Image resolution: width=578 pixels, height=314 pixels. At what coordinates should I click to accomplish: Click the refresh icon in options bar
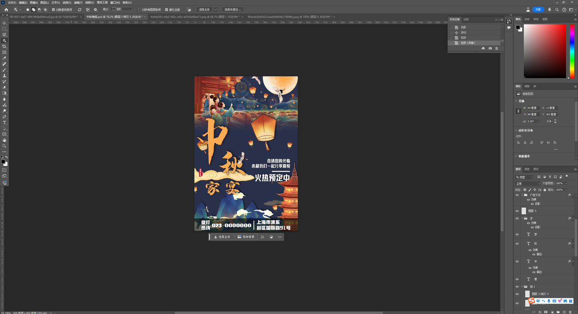[79, 9]
